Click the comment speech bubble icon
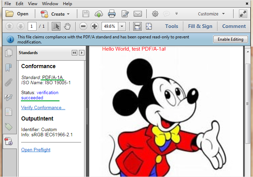 pyautogui.click(x=167, y=14)
